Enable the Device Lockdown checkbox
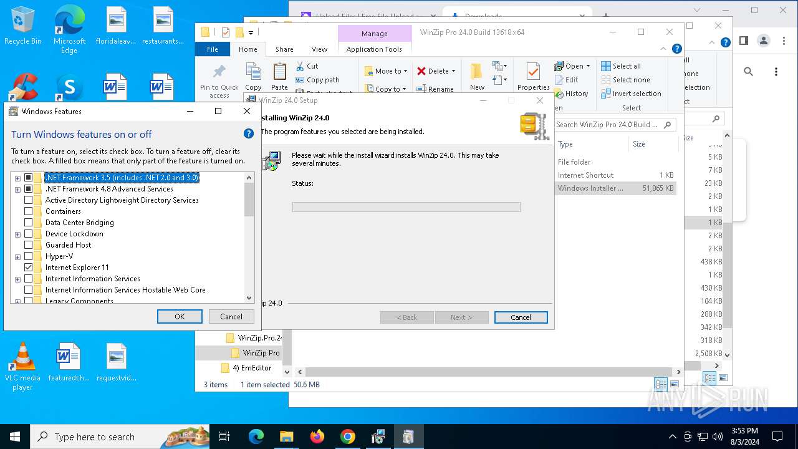The image size is (798, 449). click(x=28, y=234)
